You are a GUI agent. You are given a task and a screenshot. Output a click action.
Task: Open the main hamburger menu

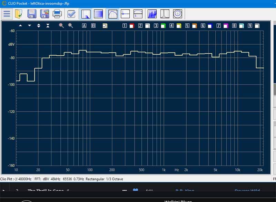7,14
